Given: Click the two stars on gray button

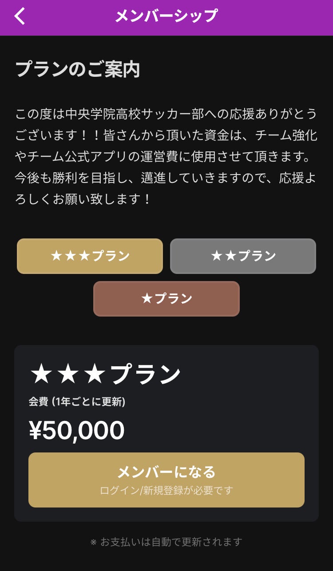Looking at the screenshot, I should (x=223, y=256).
